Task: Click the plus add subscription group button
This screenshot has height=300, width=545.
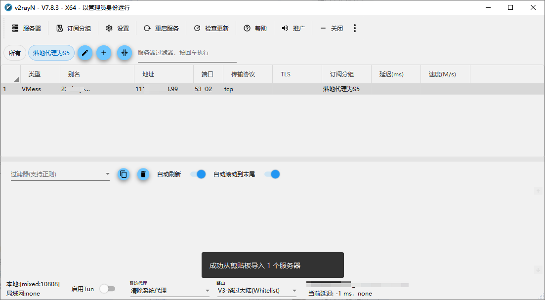Action: 104,53
